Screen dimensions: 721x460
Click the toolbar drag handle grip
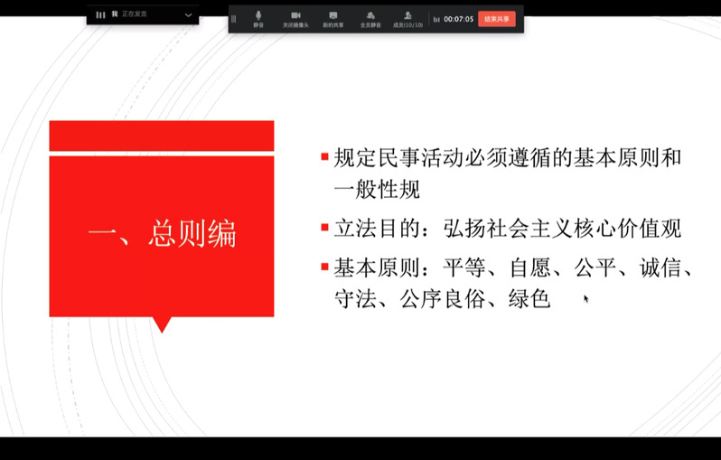(x=234, y=19)
